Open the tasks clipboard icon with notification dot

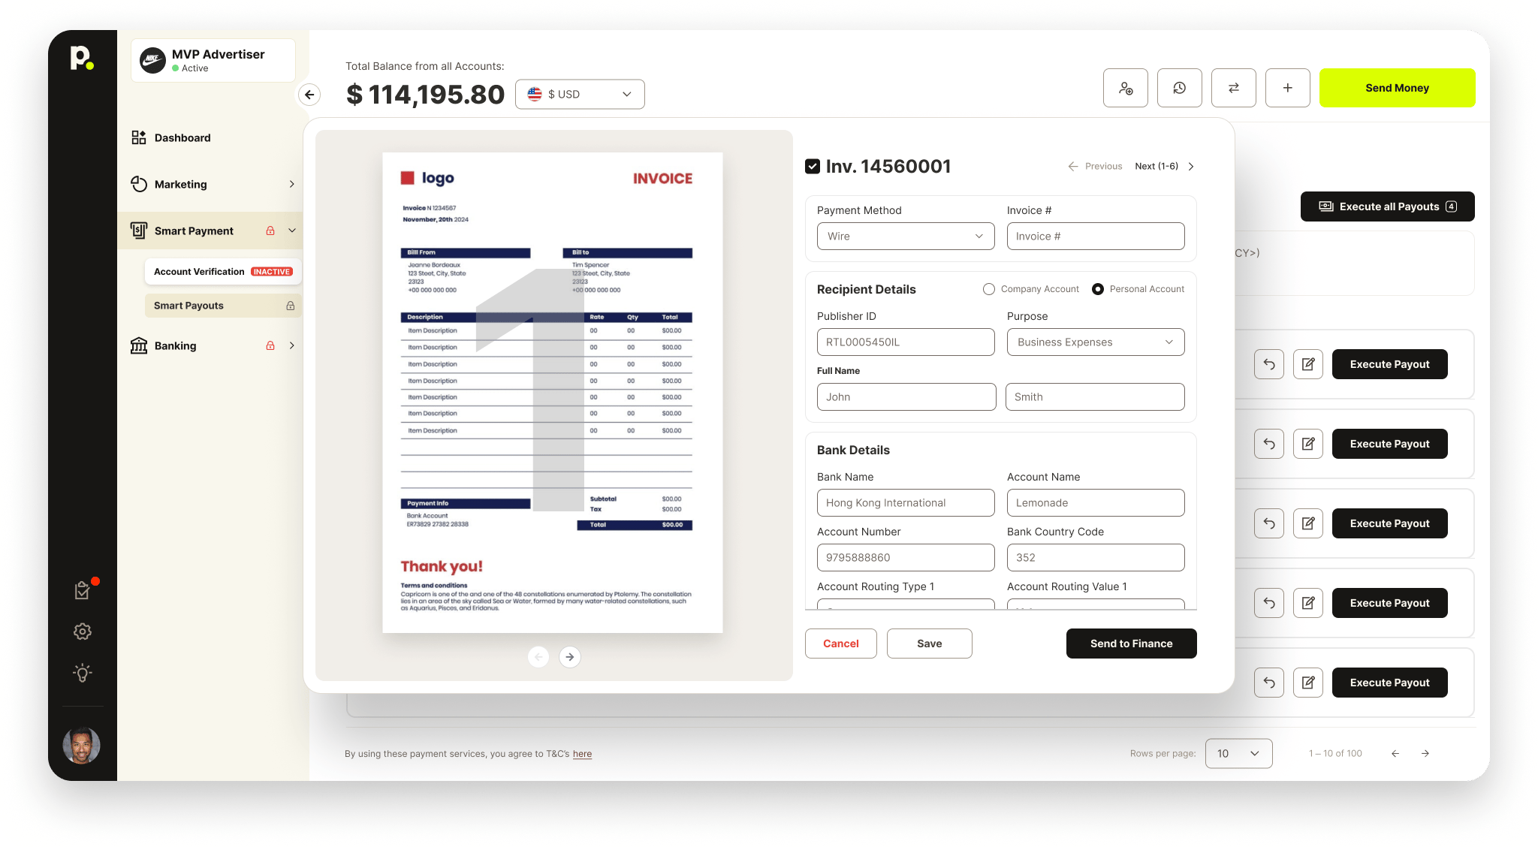click(x=83, y=590)
